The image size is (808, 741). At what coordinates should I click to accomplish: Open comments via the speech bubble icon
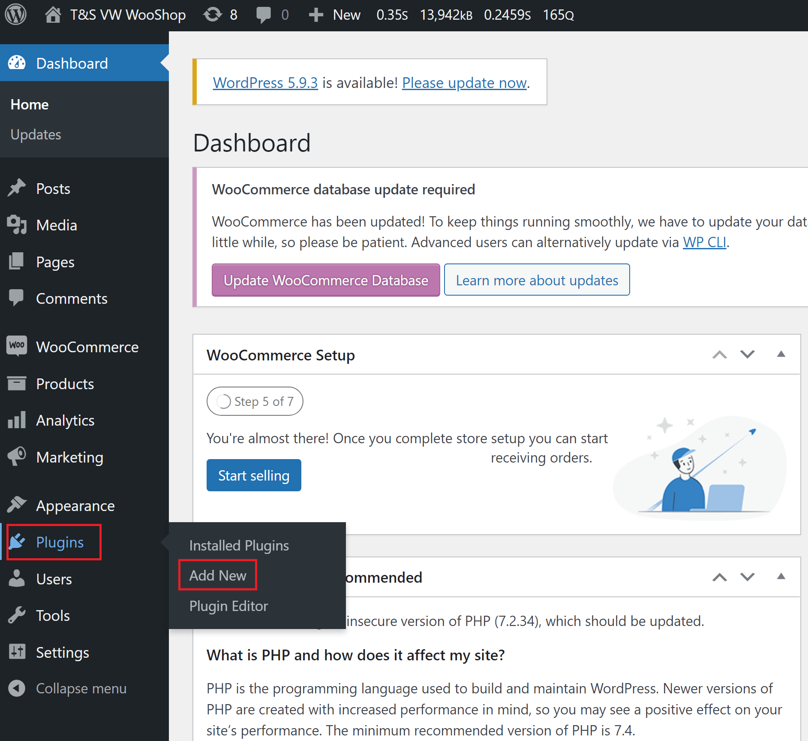[x=264, y=14]
